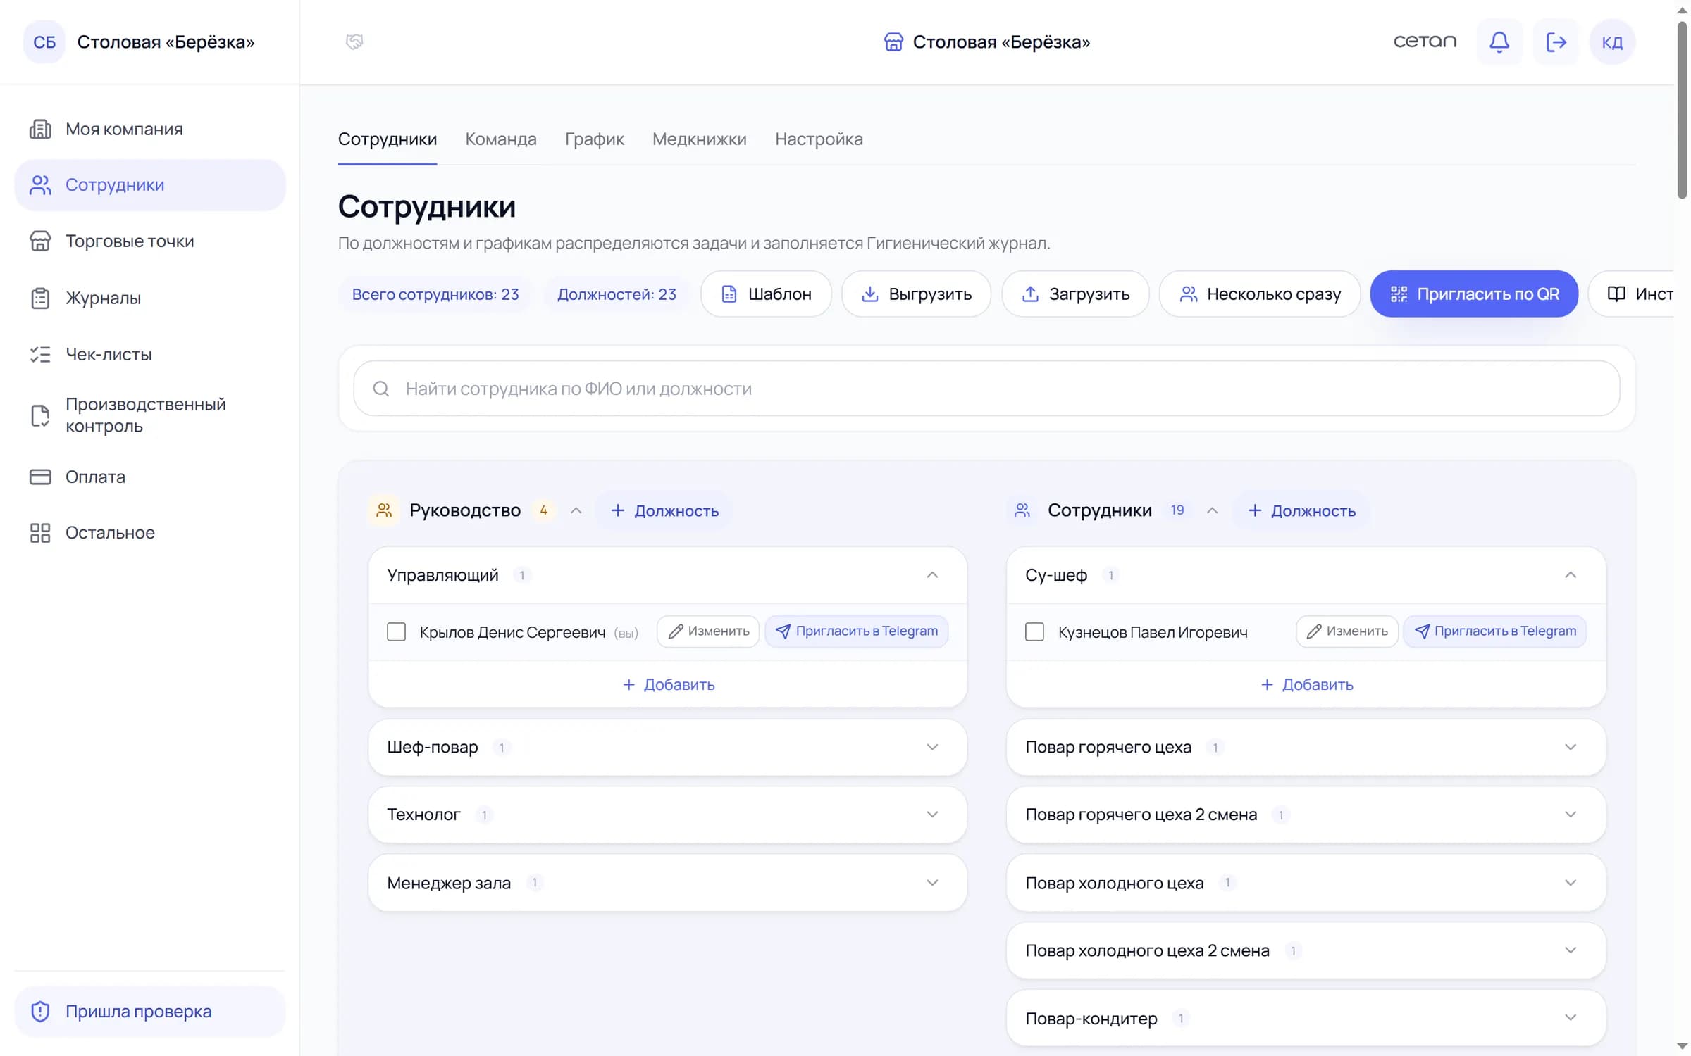Click the storefront icon beside Торговые точки
This screenshot has height=1056, width=1691.
point(40,241)
